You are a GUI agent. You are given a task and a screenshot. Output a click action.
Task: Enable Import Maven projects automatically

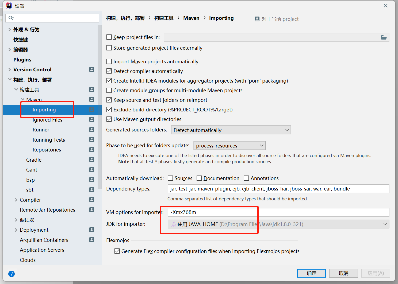point(109,61)
